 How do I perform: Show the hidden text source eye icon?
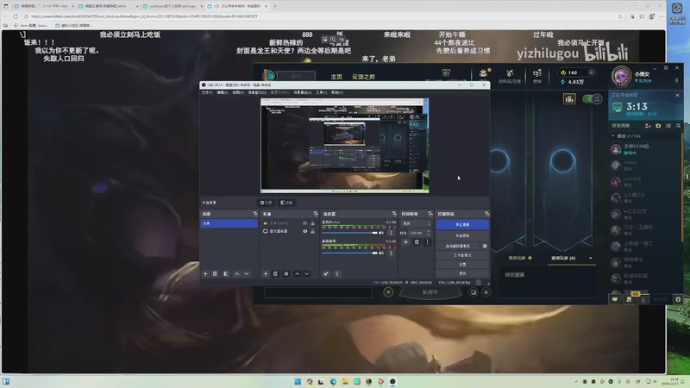[305, 223]
